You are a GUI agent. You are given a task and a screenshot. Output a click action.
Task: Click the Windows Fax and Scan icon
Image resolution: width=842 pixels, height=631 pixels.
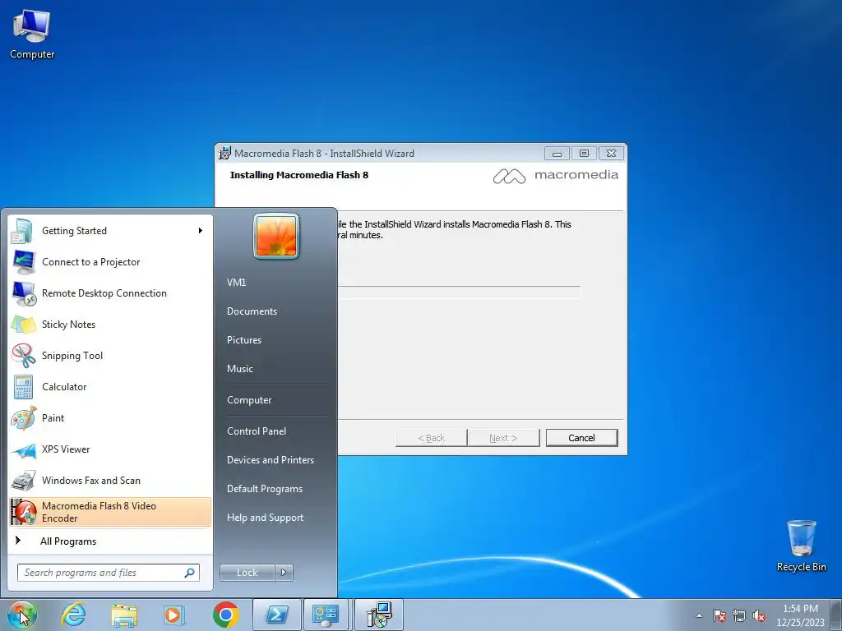point(24,480)
